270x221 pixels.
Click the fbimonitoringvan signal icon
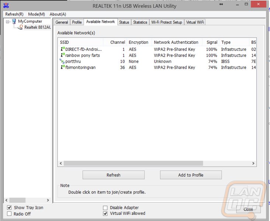(x=63, y=67)
